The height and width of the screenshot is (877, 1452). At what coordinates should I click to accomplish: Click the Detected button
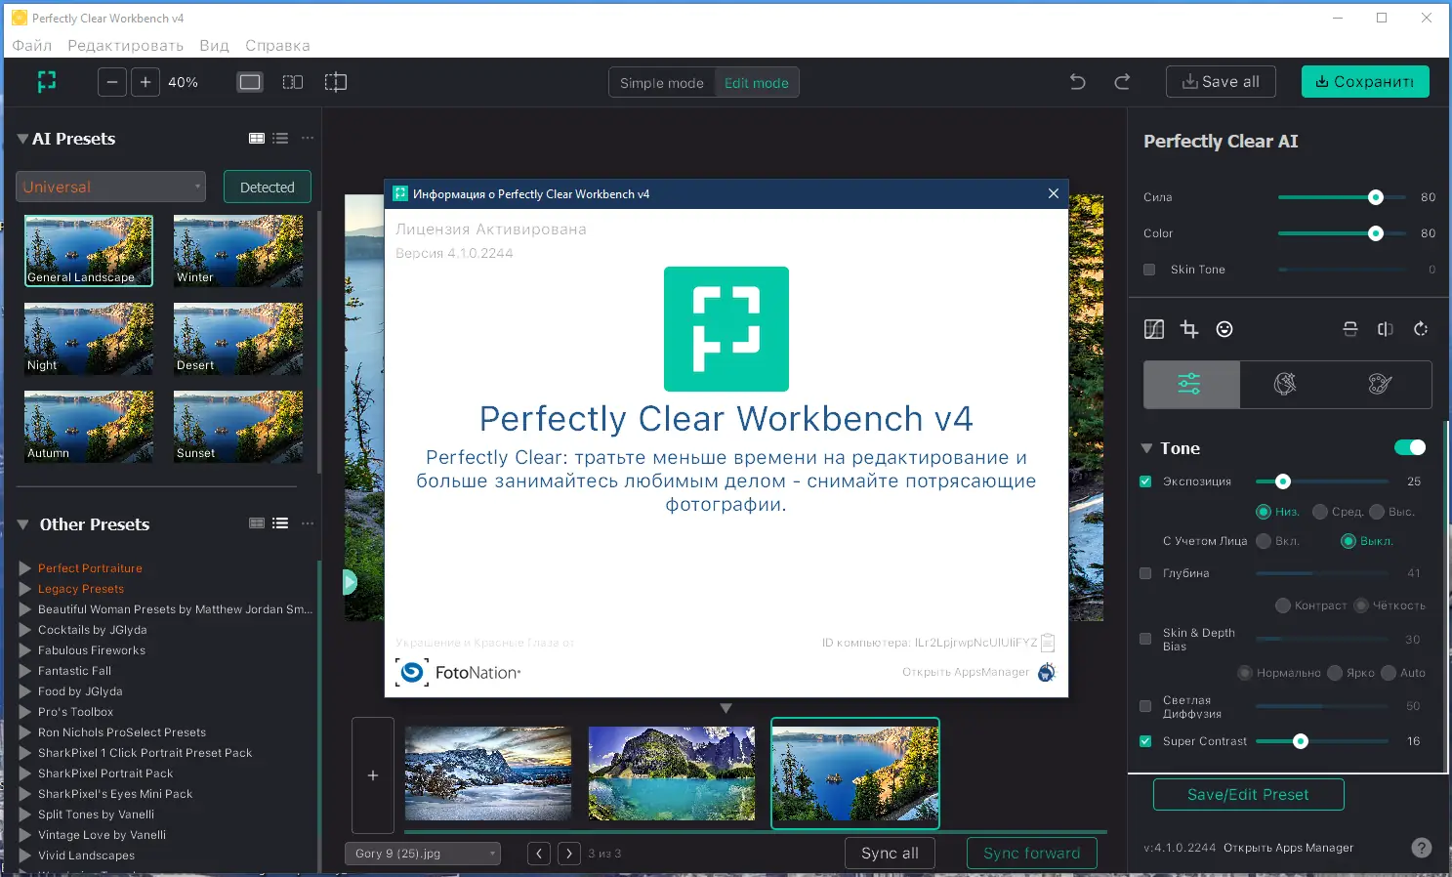point(268,187)
